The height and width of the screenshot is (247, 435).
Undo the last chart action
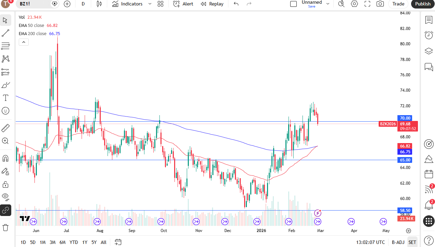point(236,4)
